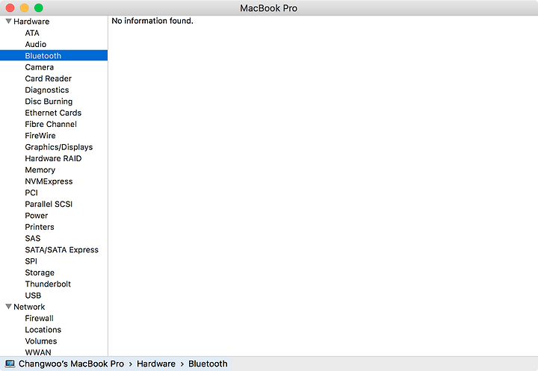Open Locations under Network
The width and height of the screenshot is (538, 371).
click(x=43, y=329)
